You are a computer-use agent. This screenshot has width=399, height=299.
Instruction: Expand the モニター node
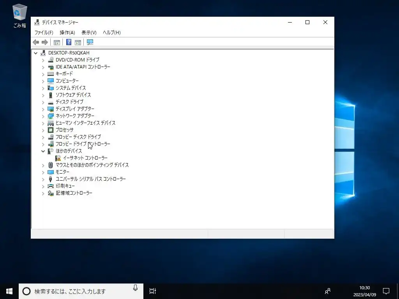coord(43,172)
